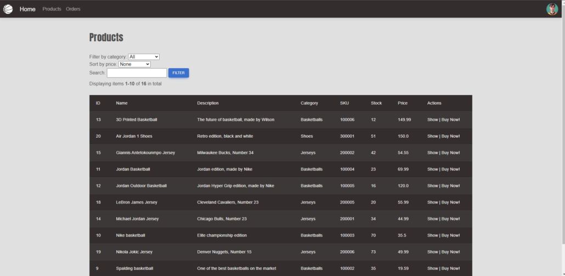Go to the Home navigation link
This screenshot has width=565, height=276.
27,9
